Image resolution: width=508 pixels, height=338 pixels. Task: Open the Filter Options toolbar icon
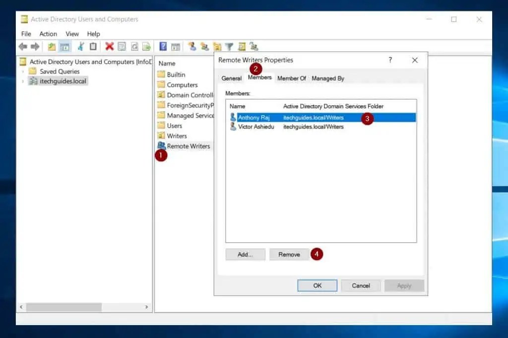(229, 46)
